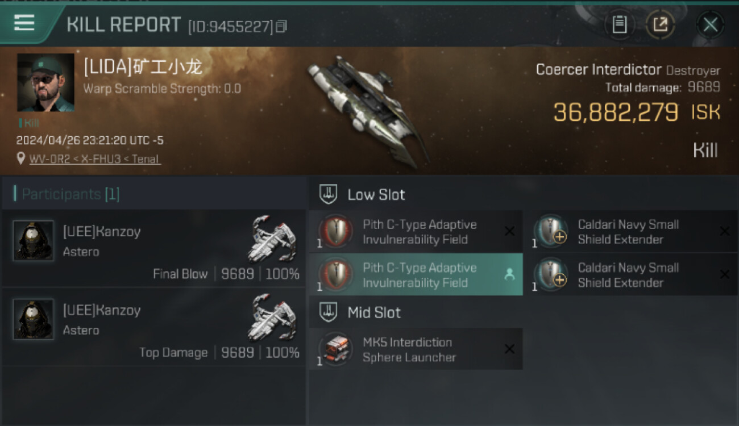Click the highlighted Pith C-Type module's person icon
Screen dimensions: 739x426
tap(509, 274)
